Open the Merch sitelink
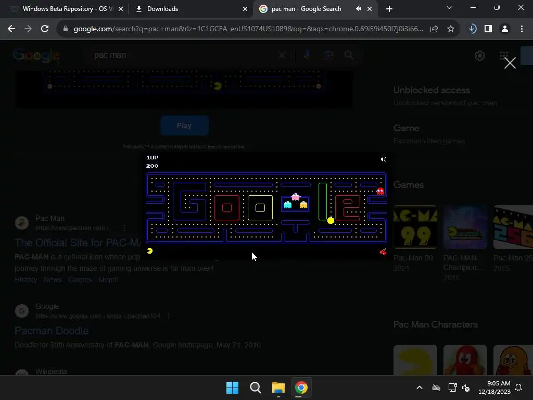The image size is (533, 400). point(108,280)
